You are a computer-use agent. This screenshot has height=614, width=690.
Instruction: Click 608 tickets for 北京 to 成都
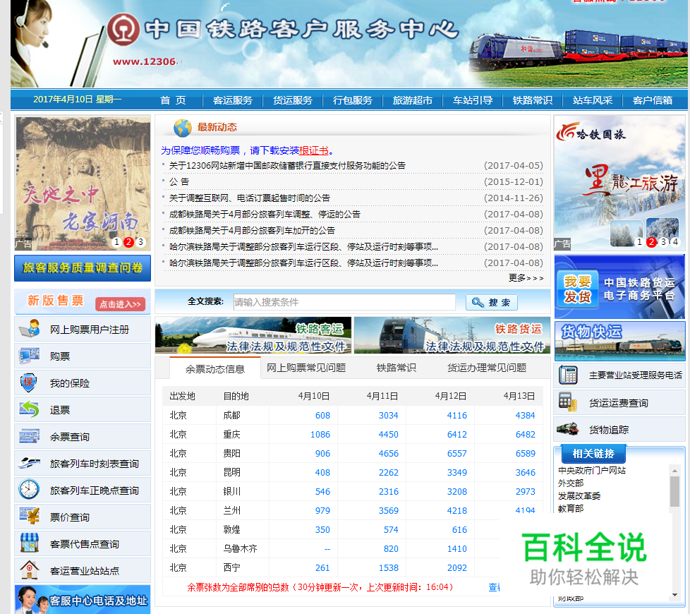coord(322,415)
